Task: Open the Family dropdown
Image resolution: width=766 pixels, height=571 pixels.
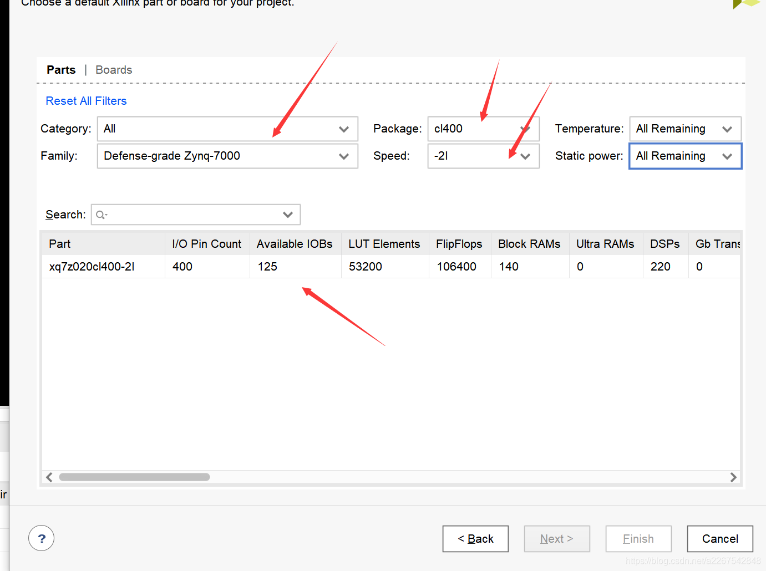Action: 227,156
